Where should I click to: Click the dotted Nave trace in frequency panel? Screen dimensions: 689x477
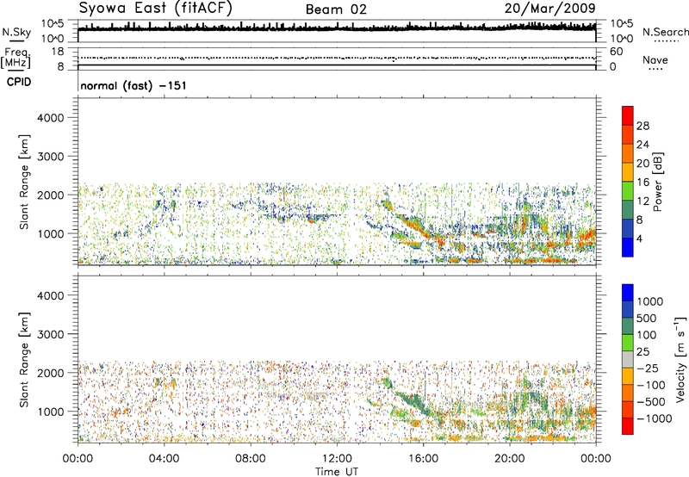pos(337,58)
